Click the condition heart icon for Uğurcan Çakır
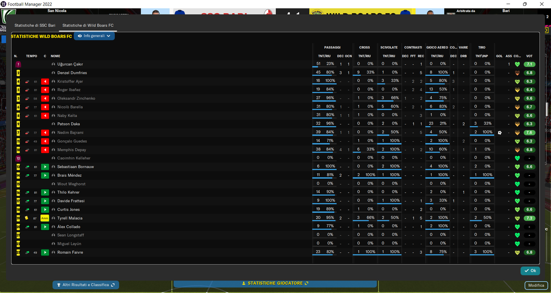This screenshot has height=293, width=551. (517, 64)
